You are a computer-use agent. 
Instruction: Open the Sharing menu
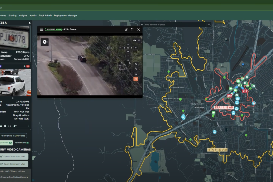click(x=12, y=15)
